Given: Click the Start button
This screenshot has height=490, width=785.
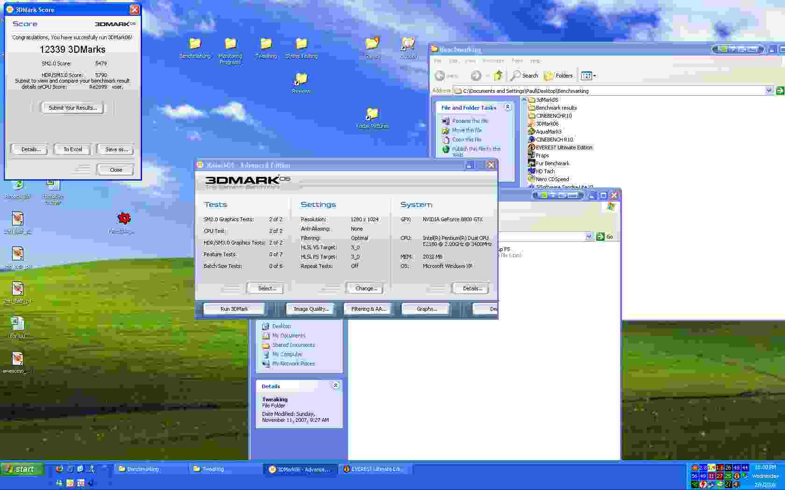Looking at the screenshot, I should (22, 469).
